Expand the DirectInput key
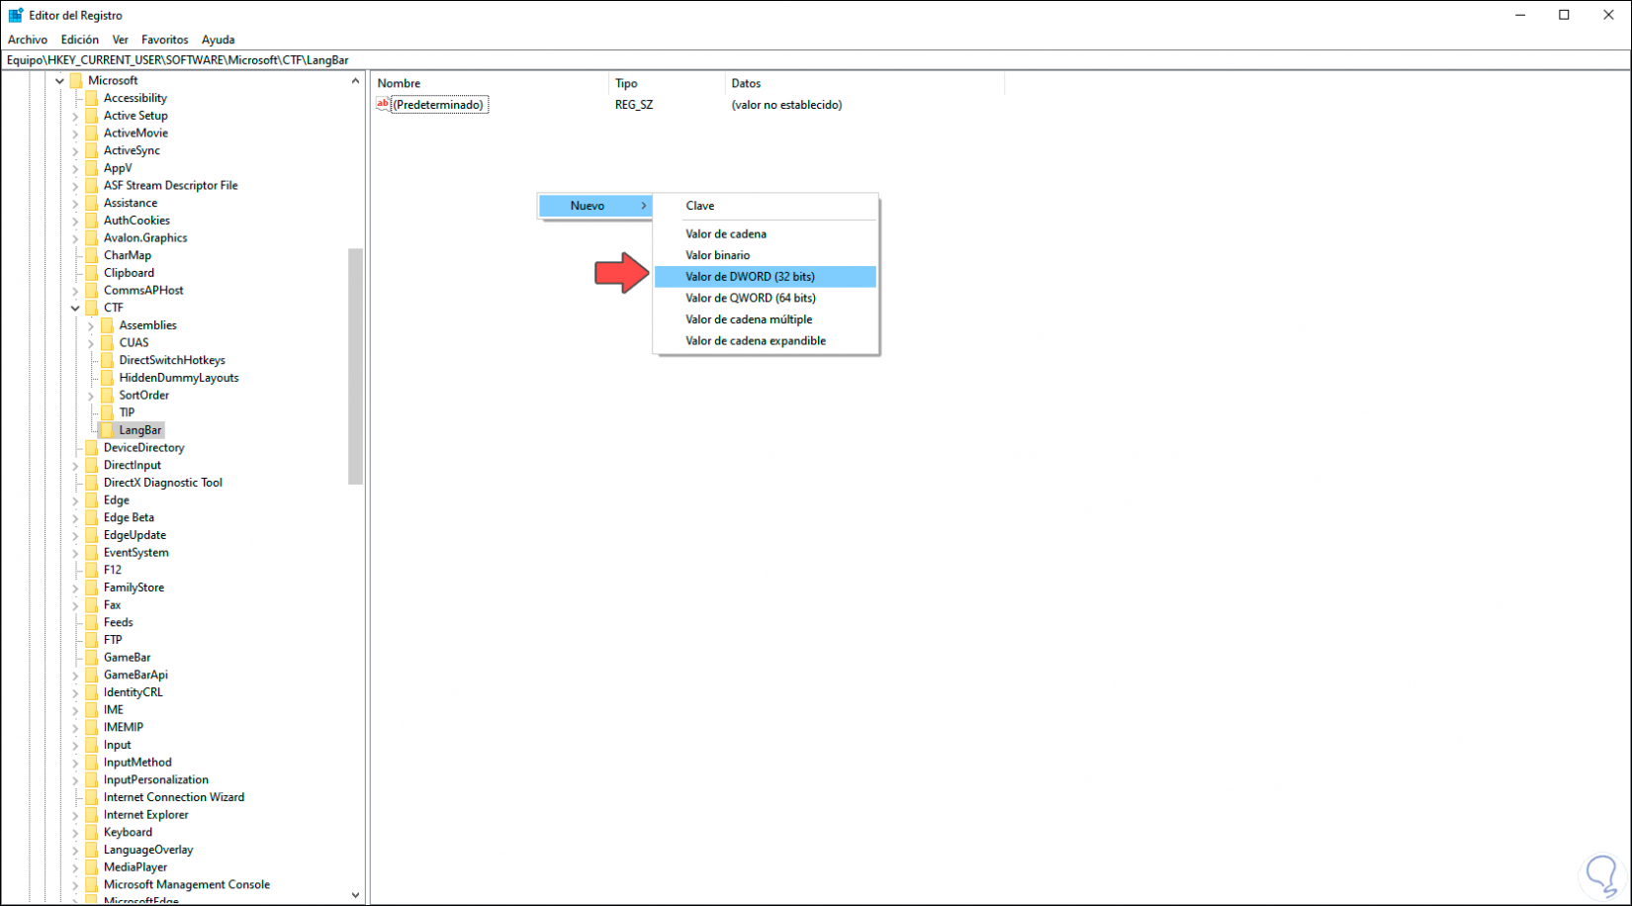 tap(75, 466)
